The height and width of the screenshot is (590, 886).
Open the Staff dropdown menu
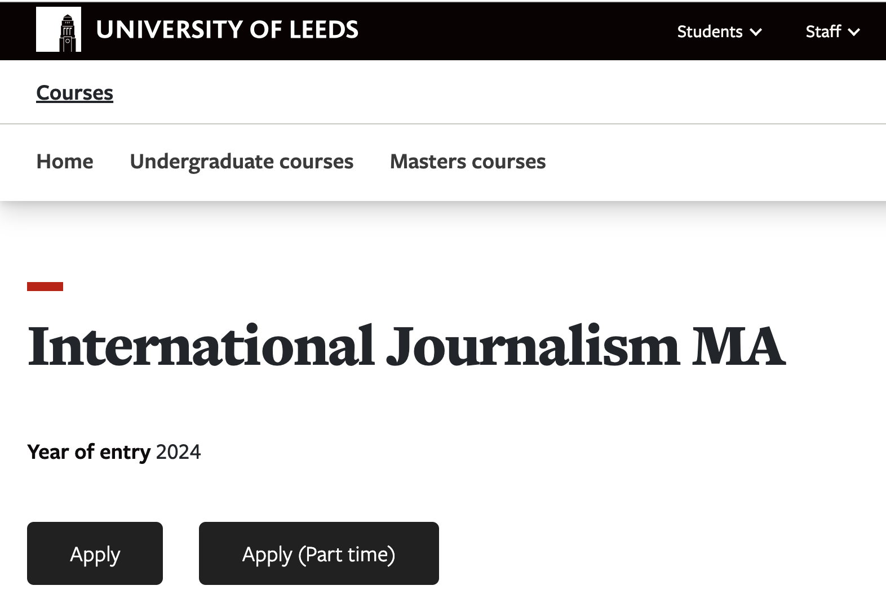[x=832, y=32]
